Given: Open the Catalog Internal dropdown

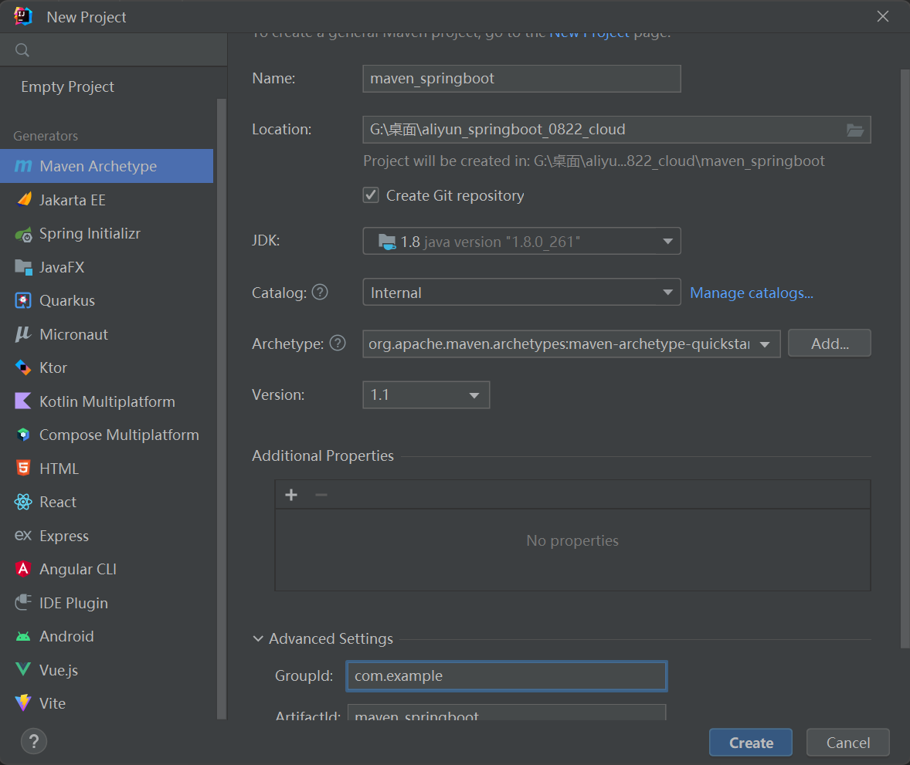Looking at the screenshot, I should [x=521, y=293].
